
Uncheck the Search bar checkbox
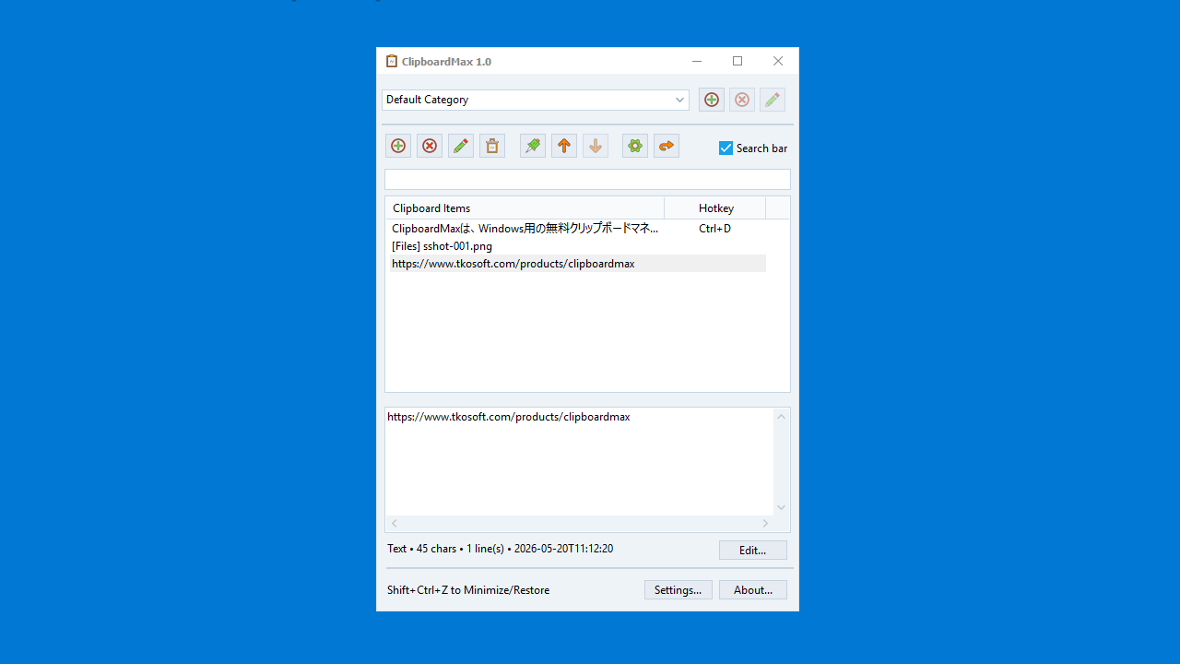pyautogui.click(x=726, y=148)
